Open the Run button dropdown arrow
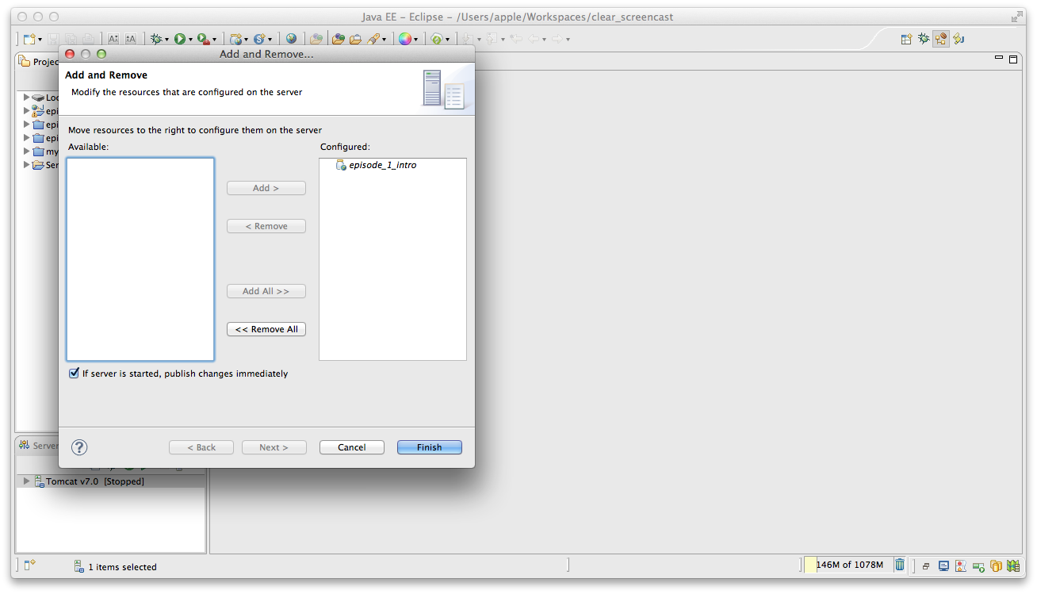The image size is (1037, 594). click(191, 39)
